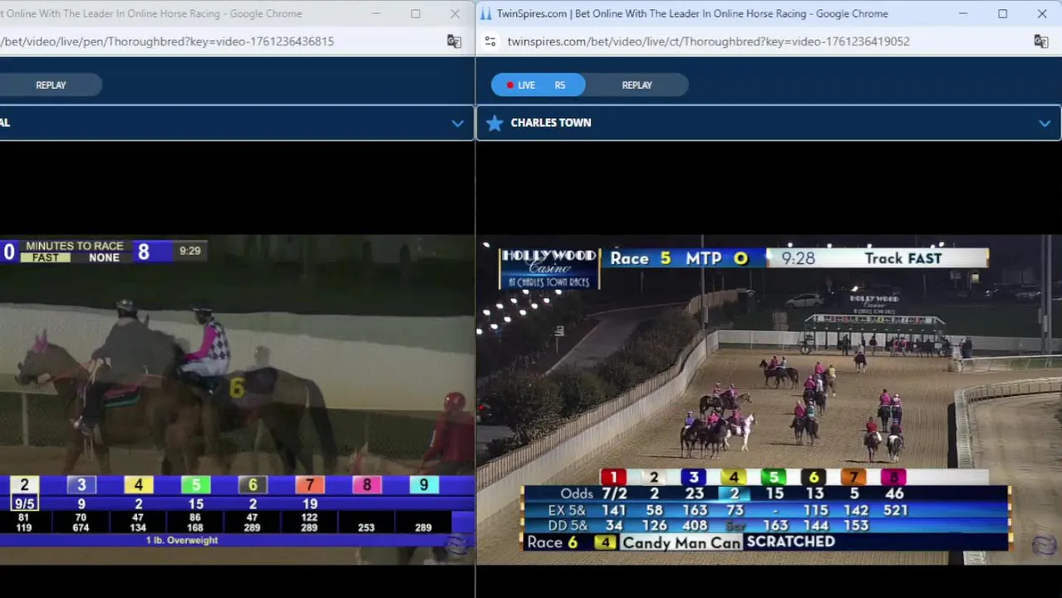Maximize the left Chrome window
This screenshot has width=1062, height=598.
click(415, 13)
